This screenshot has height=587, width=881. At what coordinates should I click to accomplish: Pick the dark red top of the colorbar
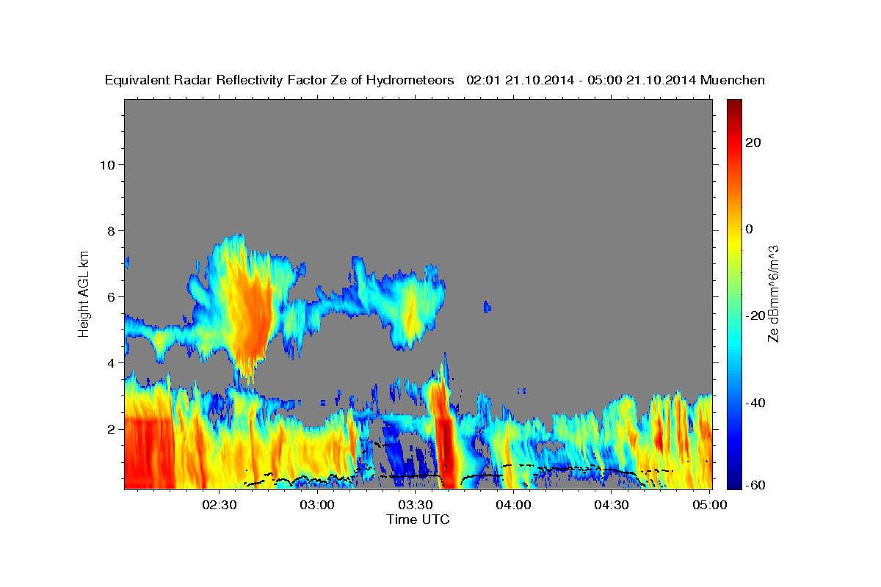[x=733, y=104]
